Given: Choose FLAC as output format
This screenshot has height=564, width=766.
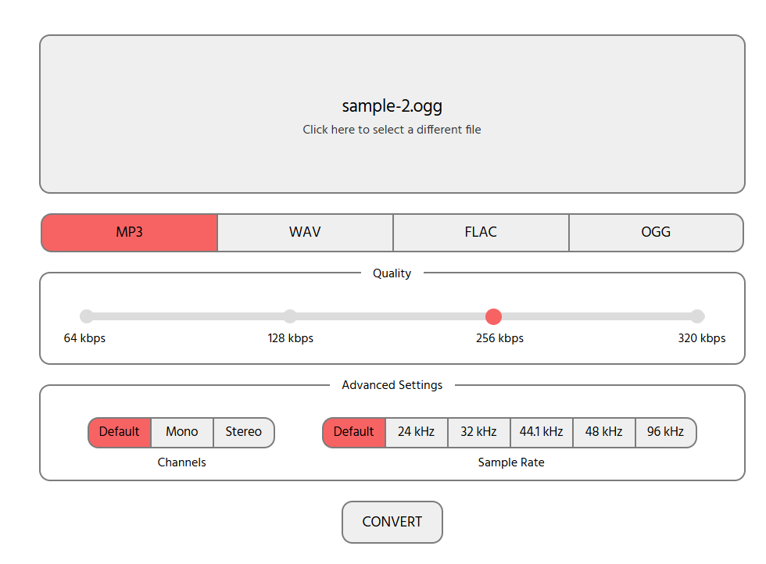Looking at the screenshot, I should tap(481, 233).
